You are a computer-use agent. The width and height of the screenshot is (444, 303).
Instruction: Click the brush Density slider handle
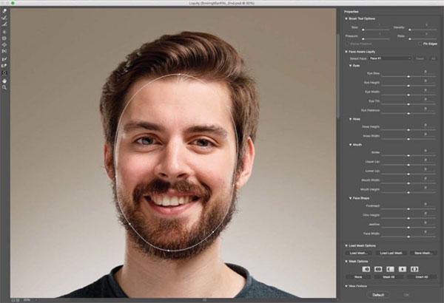click(x=410, y=30)
